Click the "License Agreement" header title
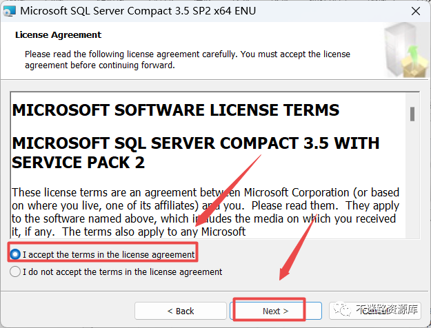This screenshot has width=431, height=328. click(x=59, y=35)
